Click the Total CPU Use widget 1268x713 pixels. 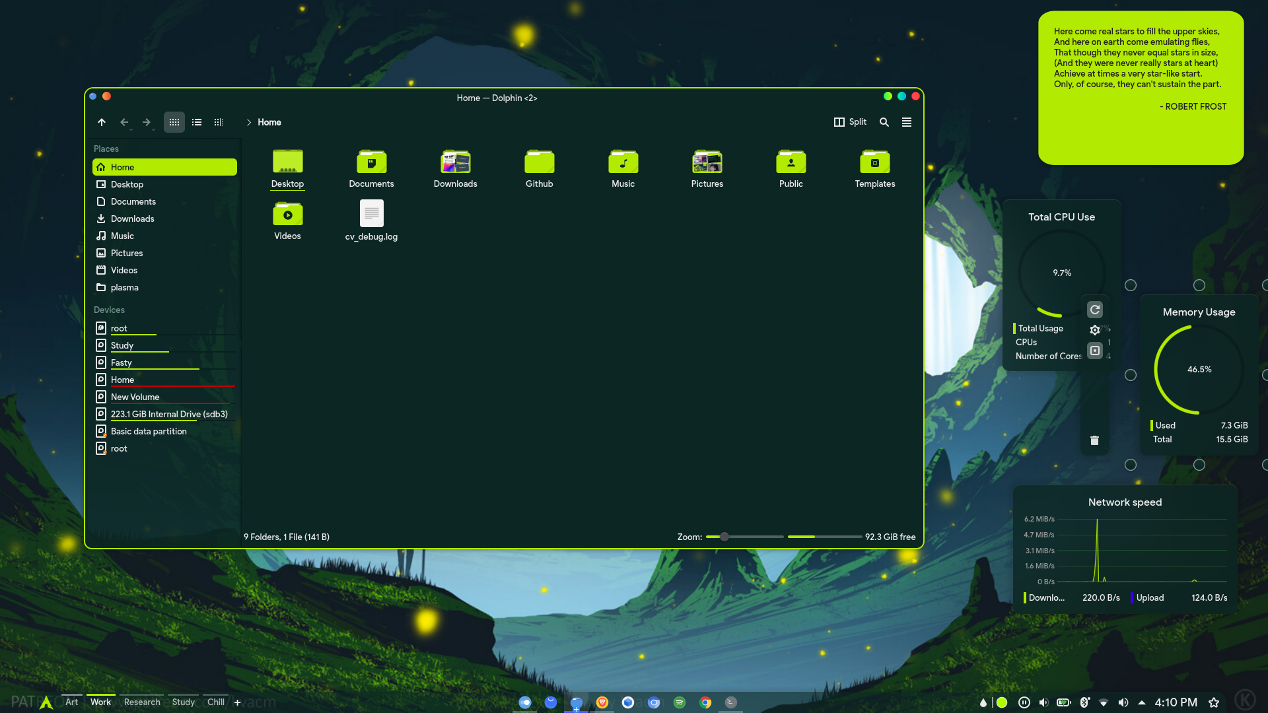coord(1062,285)
